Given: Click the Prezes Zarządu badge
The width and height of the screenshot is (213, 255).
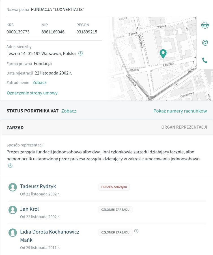Looking at the screenshot, I should point(114,187).
